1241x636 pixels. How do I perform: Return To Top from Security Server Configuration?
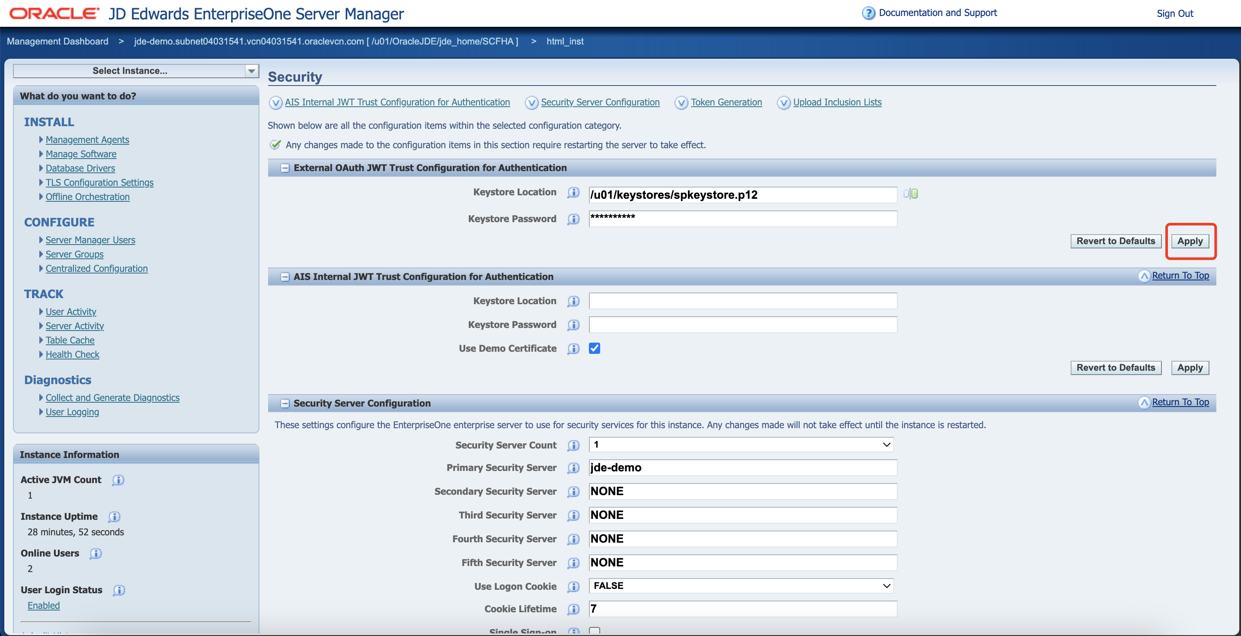point(1180,402)
